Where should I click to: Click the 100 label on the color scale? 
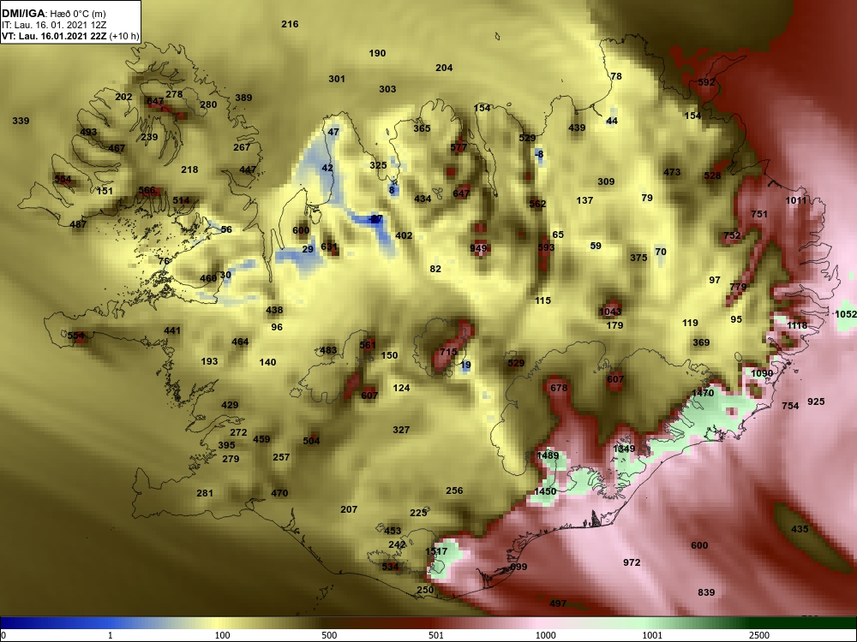click(222, 635)
